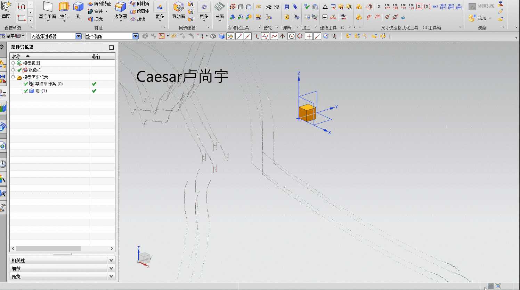520x290 pixels.
Task: Click the 倒斜角 chamfer tool
Action: [x=139, y=3]
